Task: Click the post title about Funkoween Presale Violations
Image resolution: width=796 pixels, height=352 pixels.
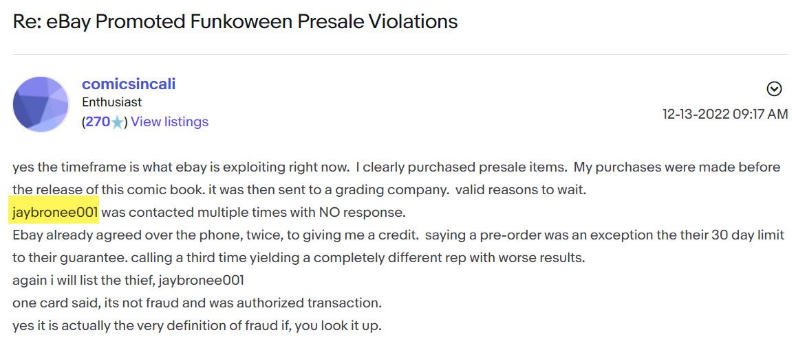Action: tap(235, 21)
